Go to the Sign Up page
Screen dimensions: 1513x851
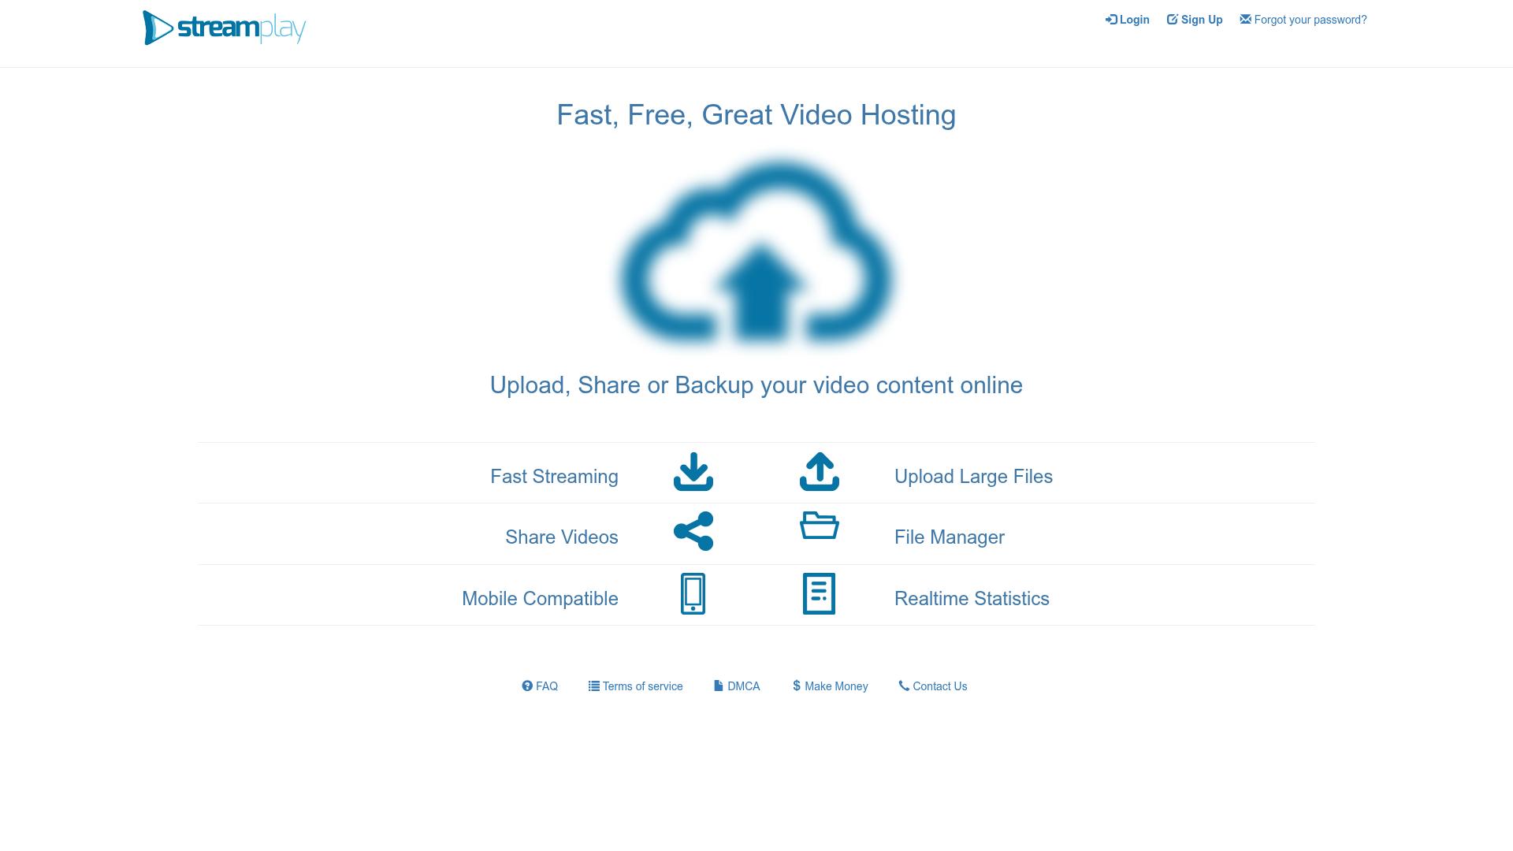1195,20
